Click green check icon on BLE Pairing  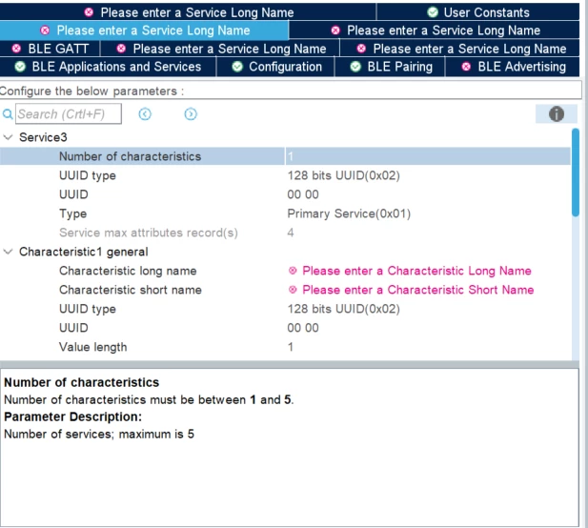click(x=355, y=67)
